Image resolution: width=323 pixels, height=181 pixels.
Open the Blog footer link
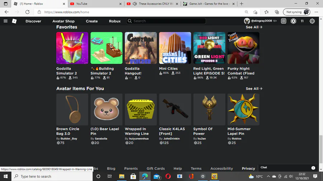coord(111,168)
